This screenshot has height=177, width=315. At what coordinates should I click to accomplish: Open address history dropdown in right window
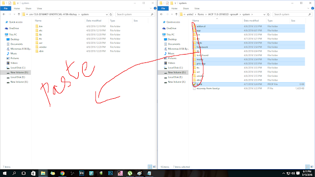click(264, 14)
